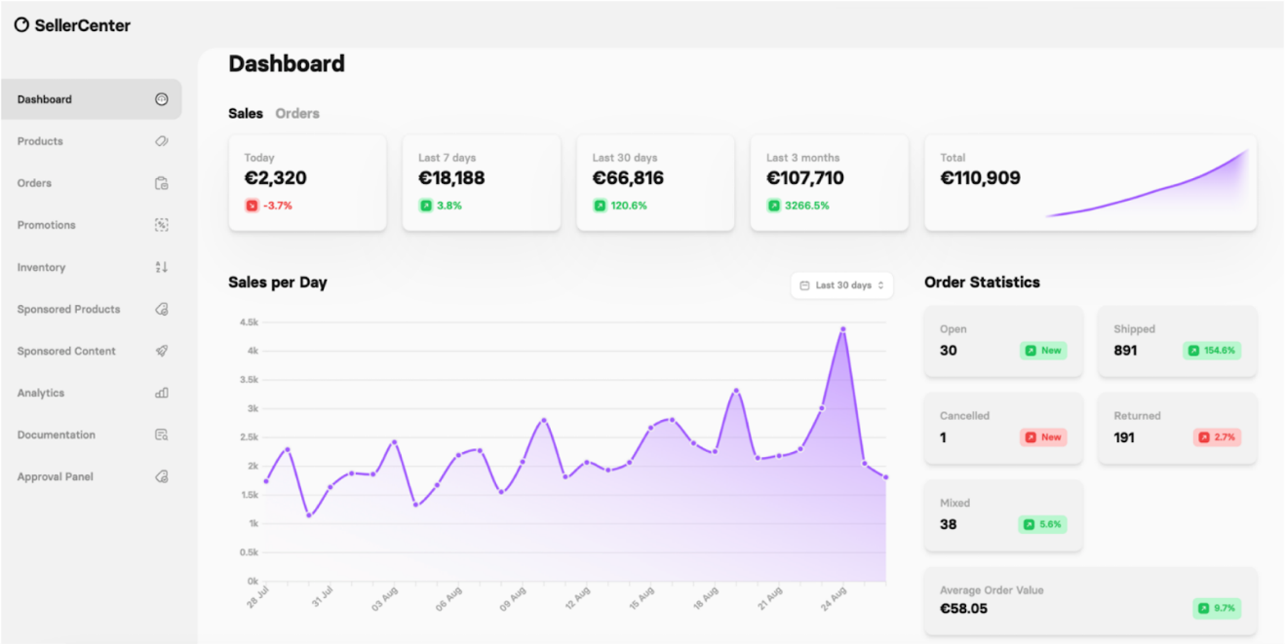Click the Analytics bar chart icon
Image resolution: width=1285 pixels, height=644 pixels.
(x=162, y=393)
